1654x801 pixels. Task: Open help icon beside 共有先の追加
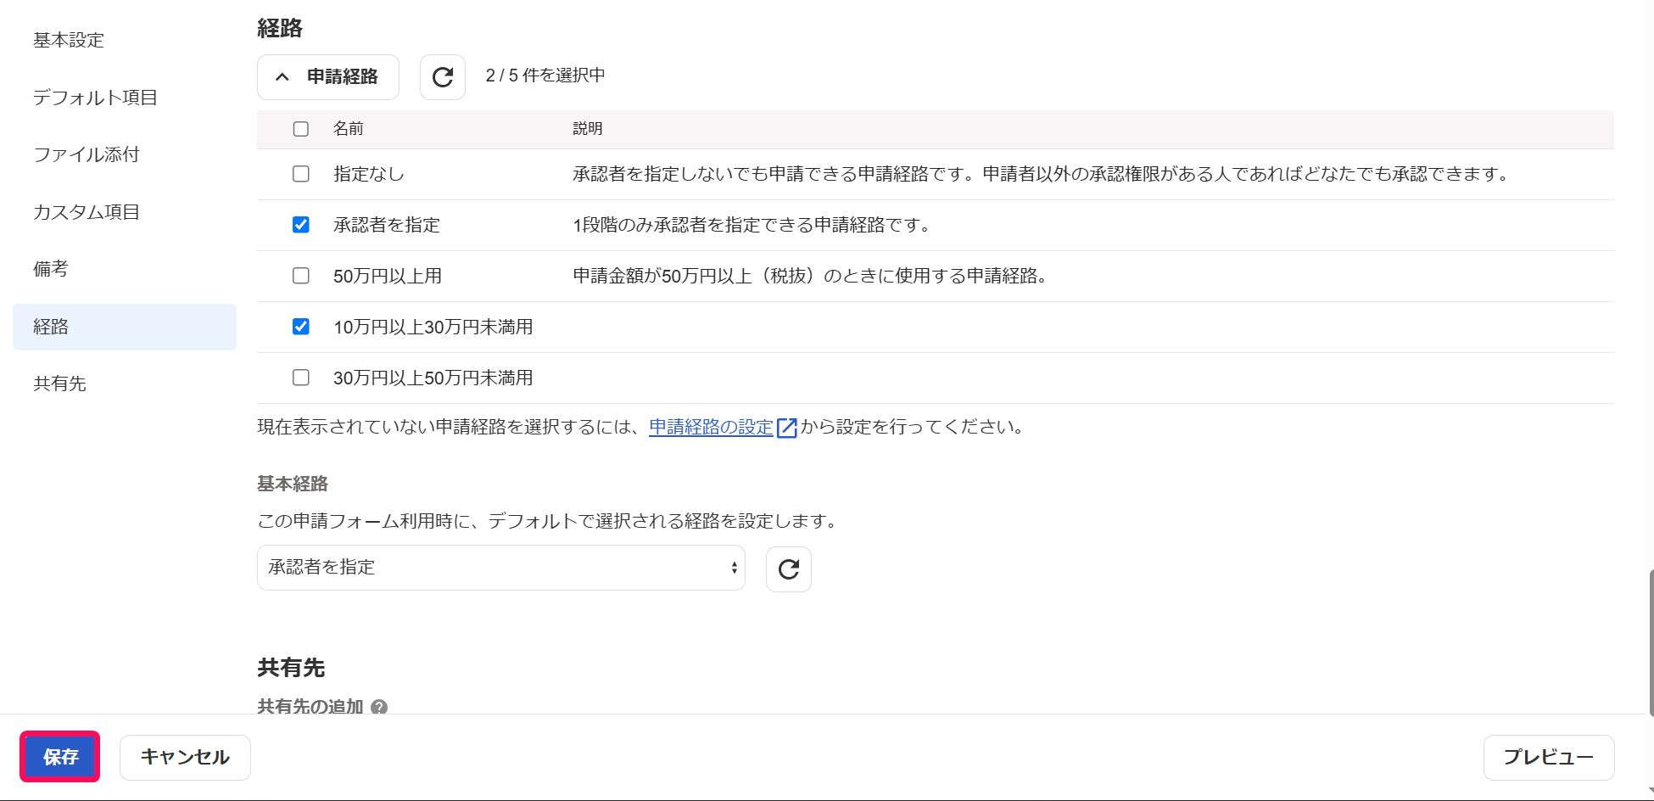(379, 707)
